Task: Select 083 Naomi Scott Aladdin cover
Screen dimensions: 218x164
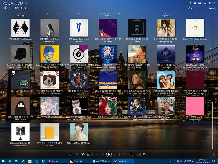Action: [x=195, y=54]
